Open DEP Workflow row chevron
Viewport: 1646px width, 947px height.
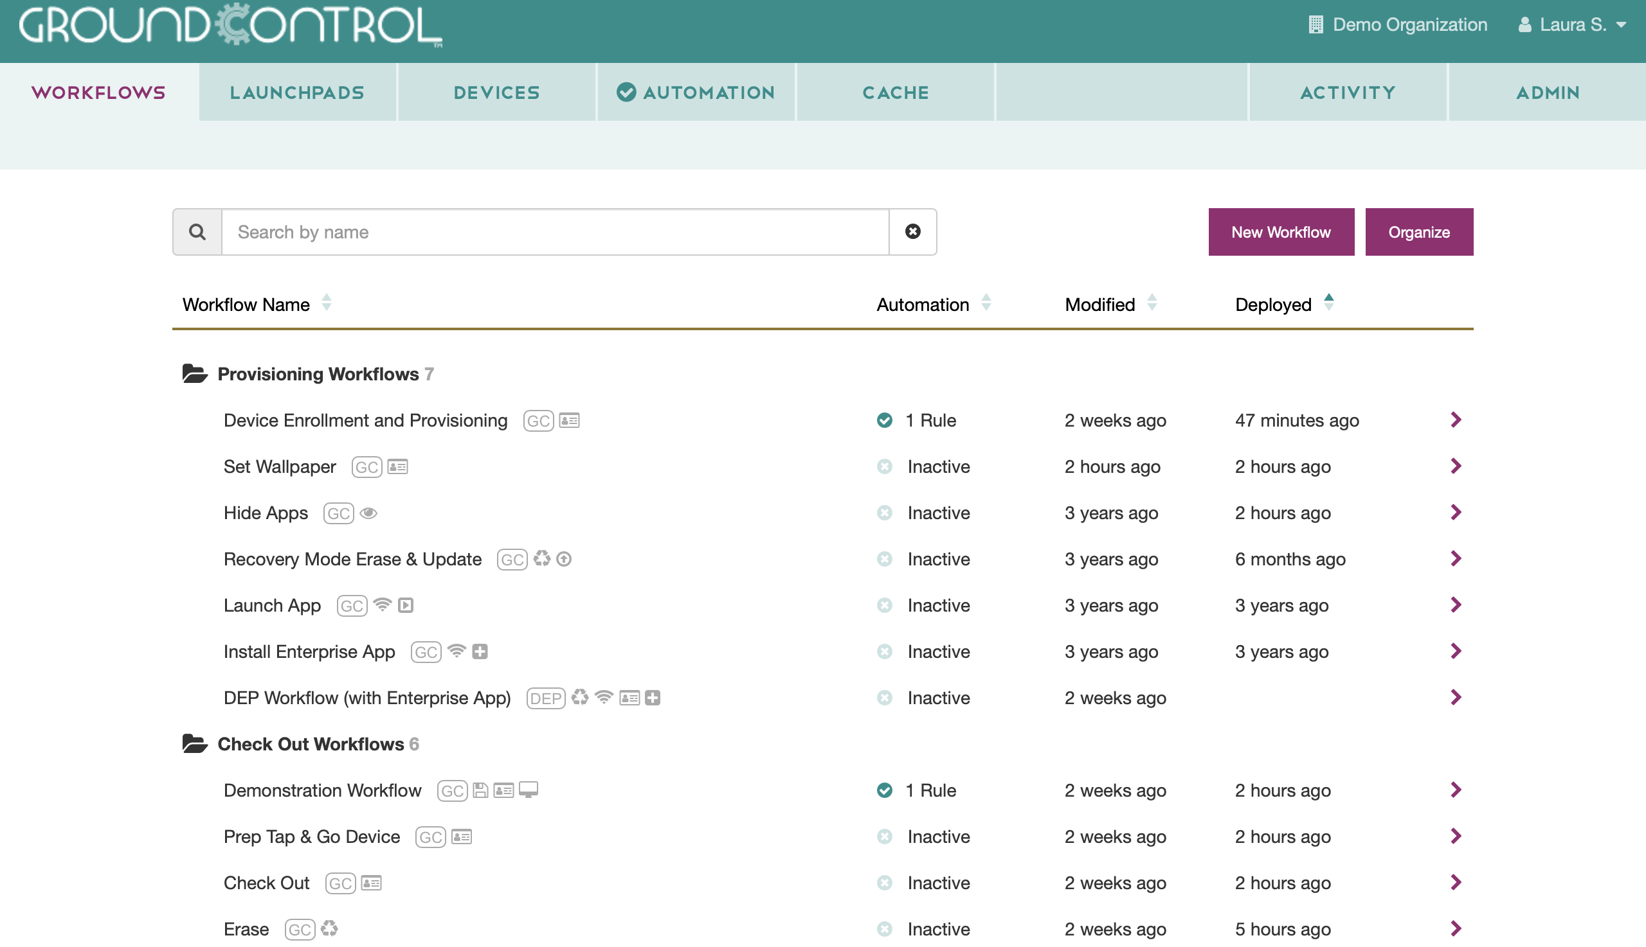(x=1456, y=698)
